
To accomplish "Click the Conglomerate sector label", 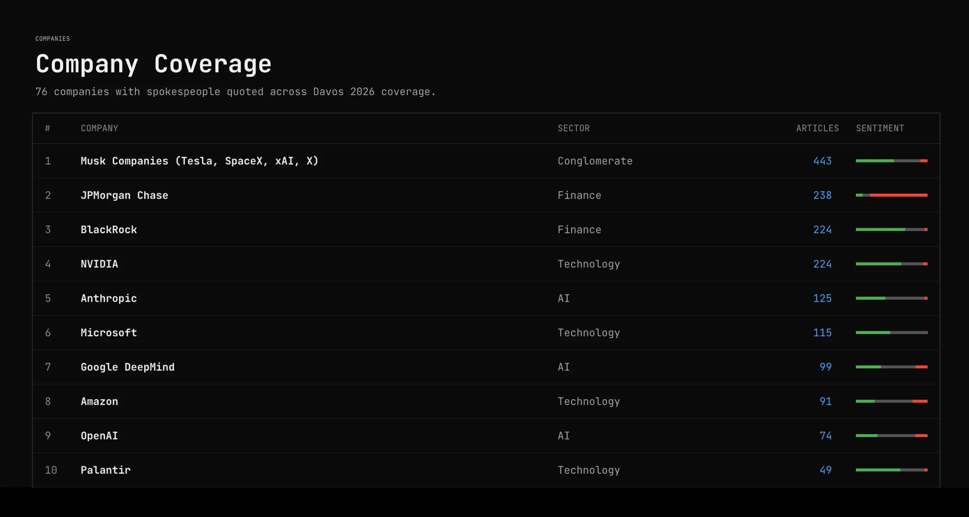I will [595, 161].
